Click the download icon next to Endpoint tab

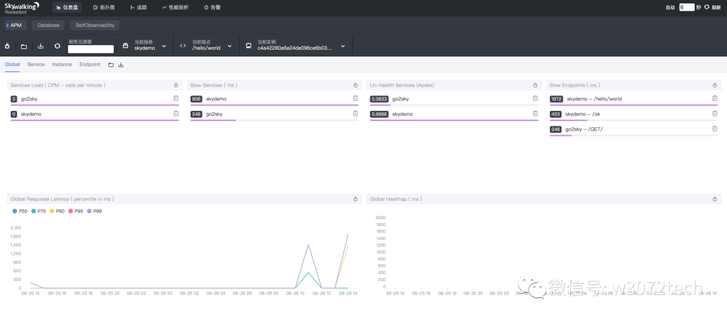tap(121, 65)
